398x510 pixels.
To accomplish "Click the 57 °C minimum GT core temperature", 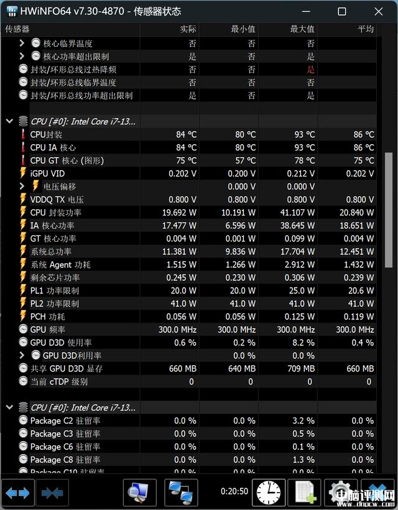I will click(245, 161).
